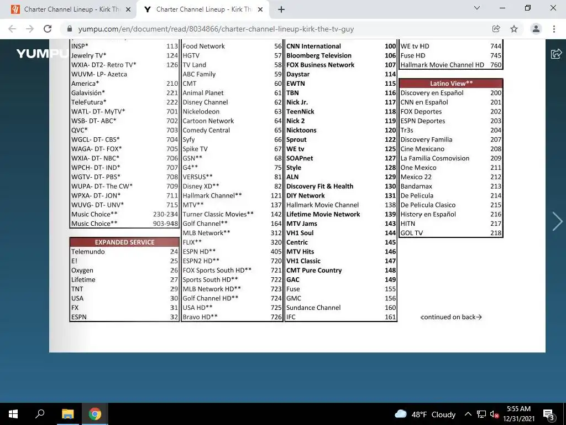
Task: Go to next page with right chevron
Action: click(557, 221)
